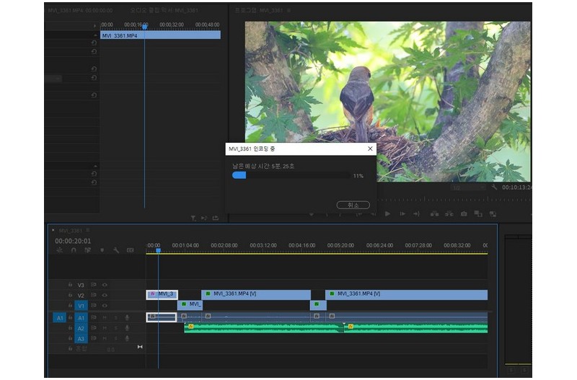Image resolution: width=577 pixels, height=380 pixels.
Task: Click the Export Frame camera icon
Action: (464, 214)
